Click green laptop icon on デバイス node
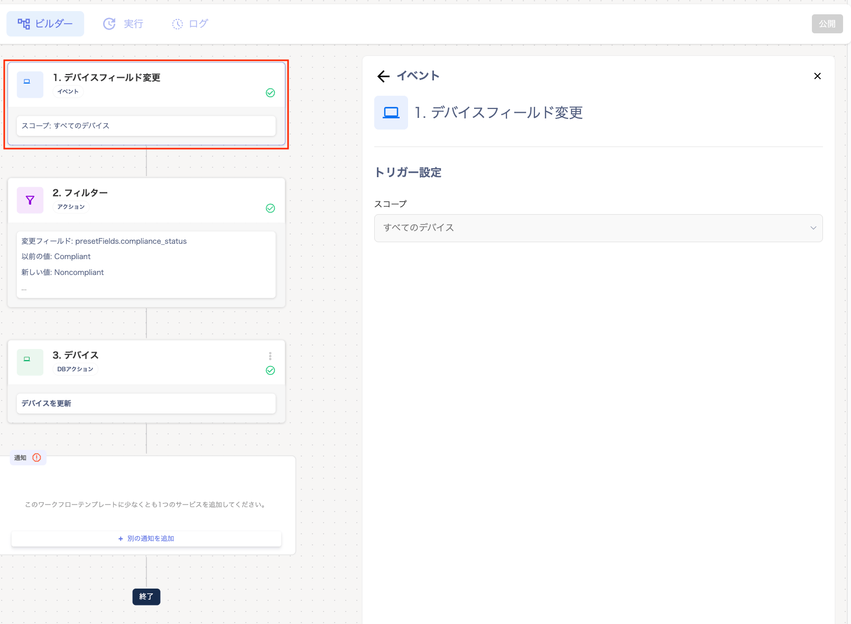This screenshot has height=624, width=851. coord(30,362)
